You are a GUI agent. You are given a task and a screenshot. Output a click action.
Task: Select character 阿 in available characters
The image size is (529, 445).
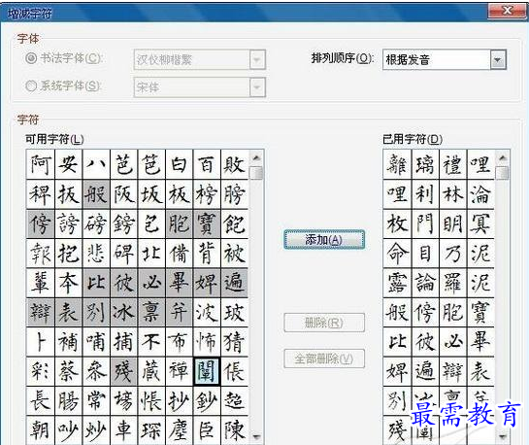tap(41, 164)
